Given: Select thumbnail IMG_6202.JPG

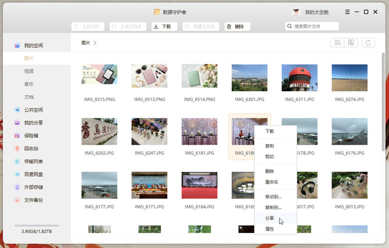Looking at the screenshot, I should [99, 132].
